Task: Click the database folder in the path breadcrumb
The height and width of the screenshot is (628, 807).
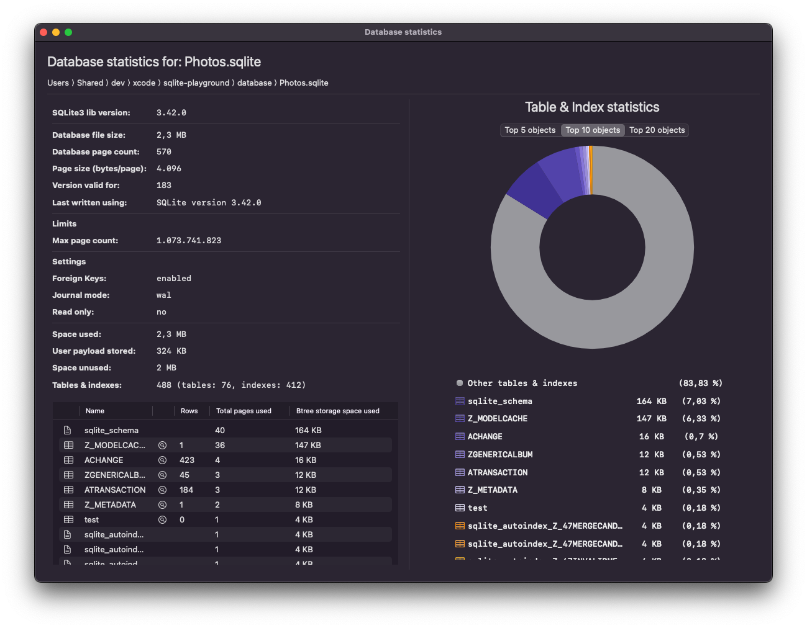Action: coord(255,83)
